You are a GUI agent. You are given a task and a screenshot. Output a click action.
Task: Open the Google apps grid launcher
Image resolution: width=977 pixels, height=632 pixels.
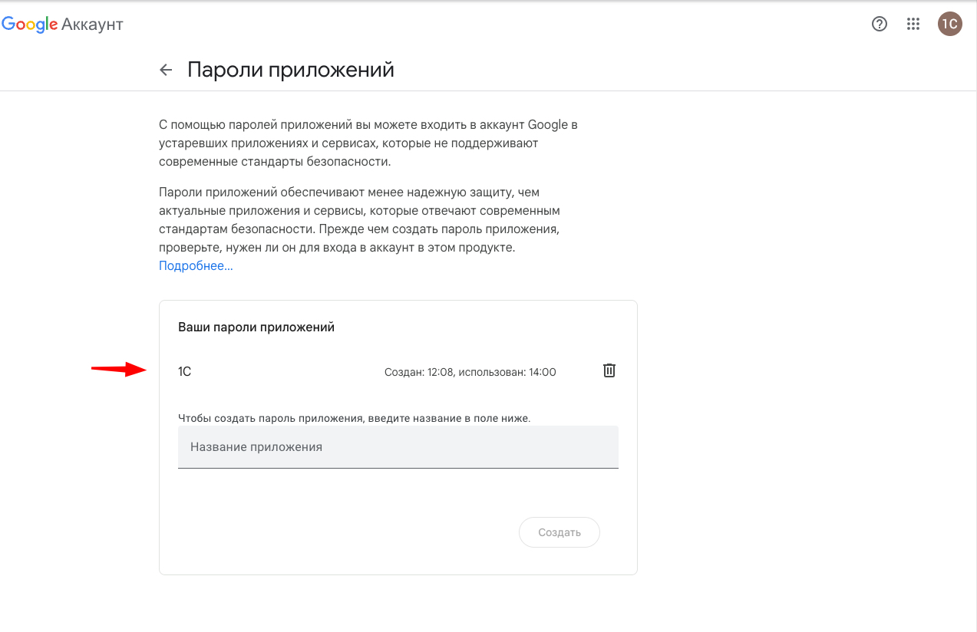coord(913,24)
